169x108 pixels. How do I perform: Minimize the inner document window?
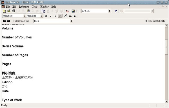(x=159, y=6)
